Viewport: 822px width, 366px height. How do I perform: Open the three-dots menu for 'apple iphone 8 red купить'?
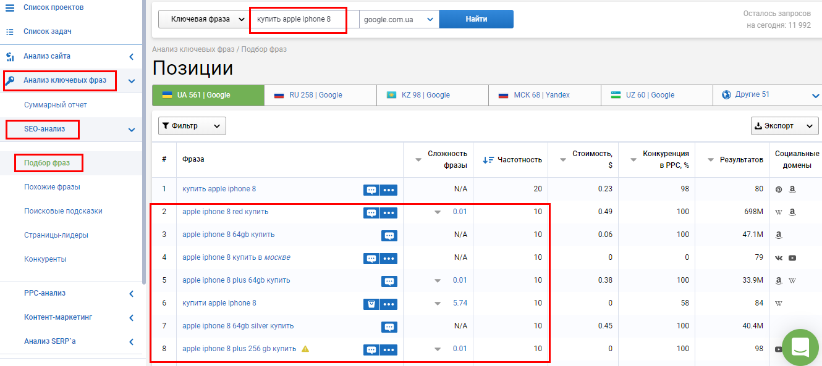click(x=388, y=213)
